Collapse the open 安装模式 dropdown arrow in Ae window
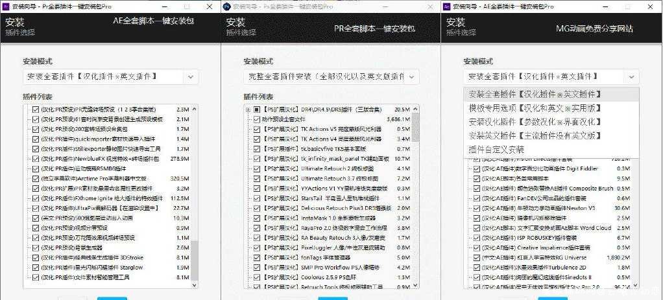This screenshot has height=300, width=663. (x=631, y=77)
